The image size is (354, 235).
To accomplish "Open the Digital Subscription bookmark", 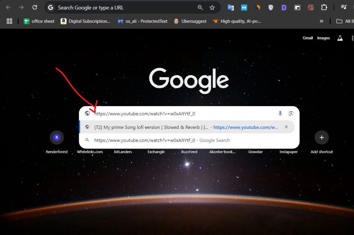I will click(x=86, y=21).
